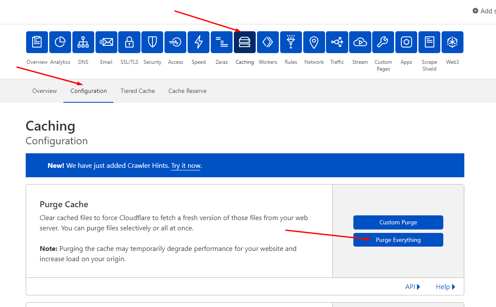Screen dimensions: 496x307
Task: Open the Cache Reserve tab
Action: pos(188,91)
